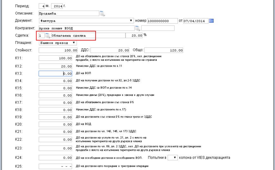This screenshot has width=275, height=170.
Task: Click the document номер field
Action: [162, 21]
